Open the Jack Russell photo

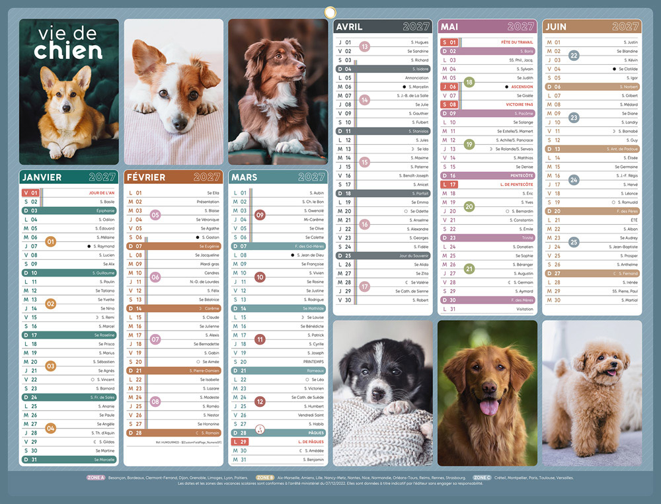point(174,91)
